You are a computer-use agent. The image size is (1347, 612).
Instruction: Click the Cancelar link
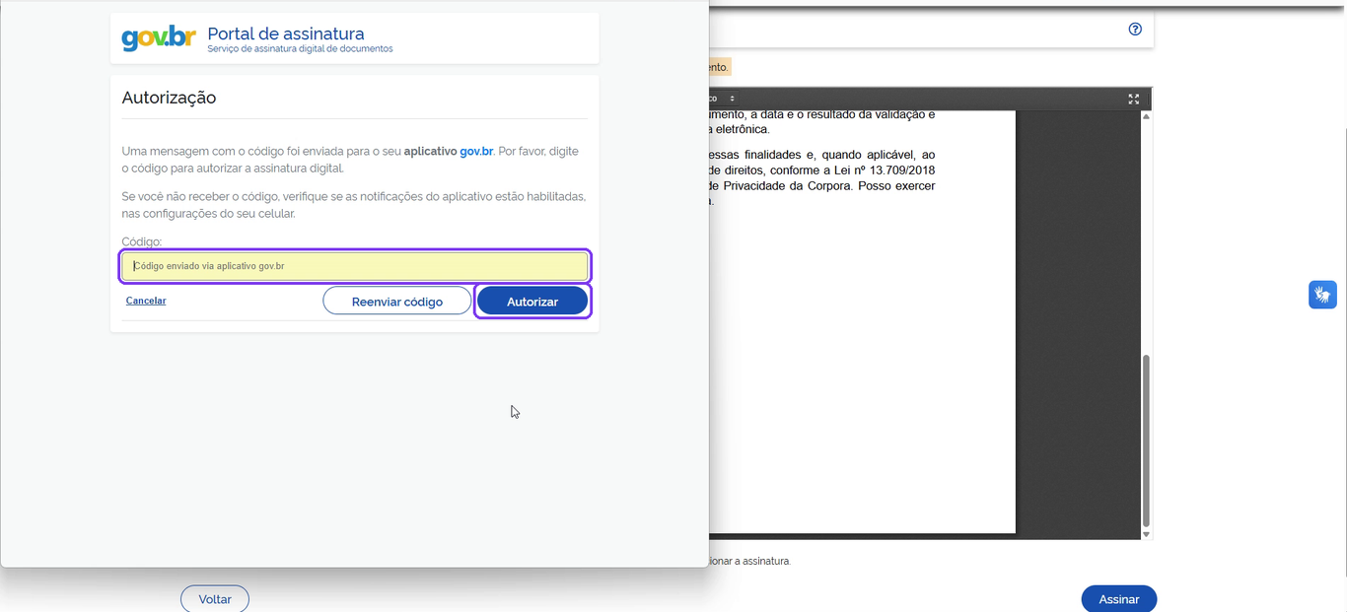pos(146,301)
